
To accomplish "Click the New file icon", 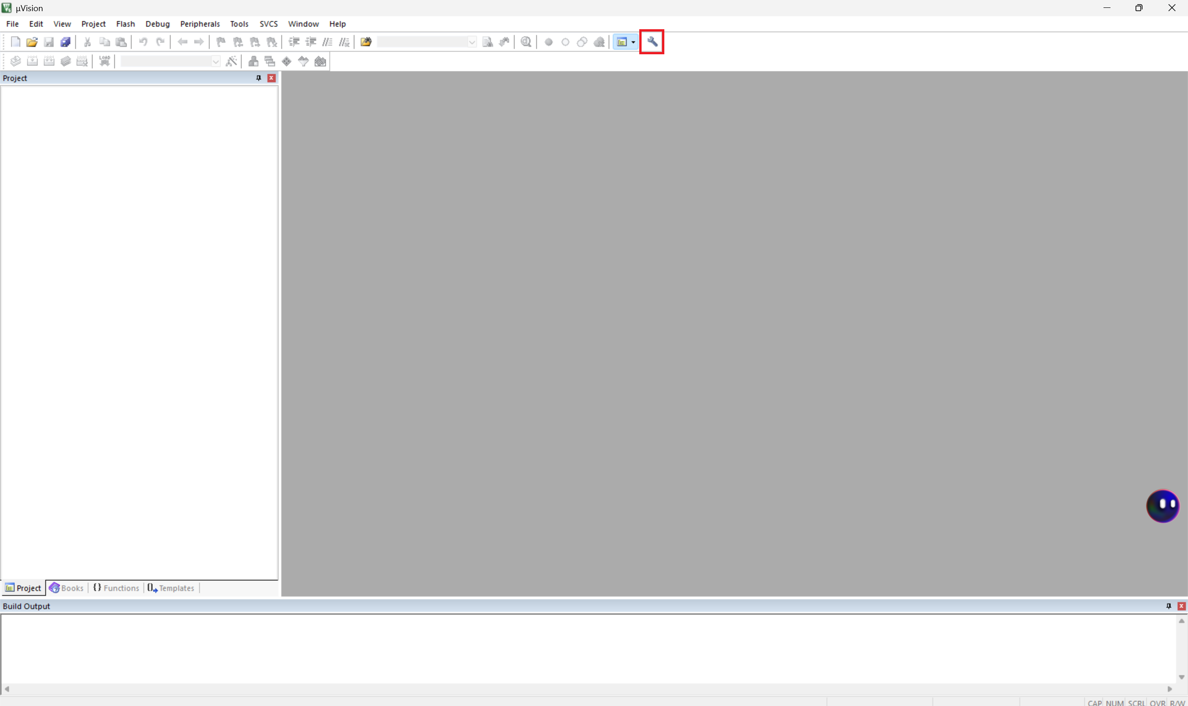I will (x=15, y=42).
